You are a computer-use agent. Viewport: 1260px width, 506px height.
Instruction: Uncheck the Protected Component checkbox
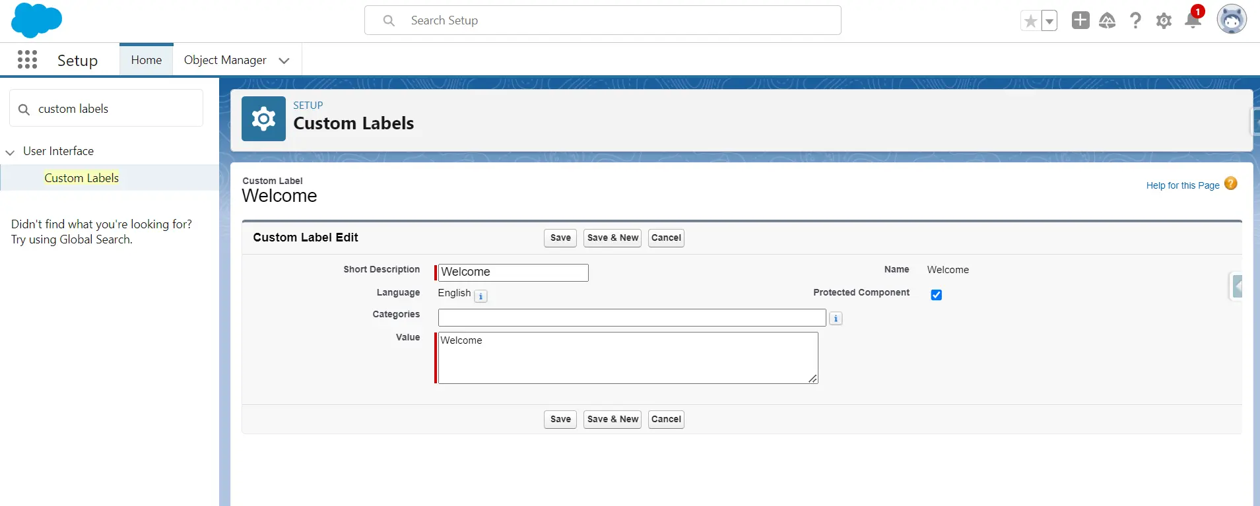(936, 295)
